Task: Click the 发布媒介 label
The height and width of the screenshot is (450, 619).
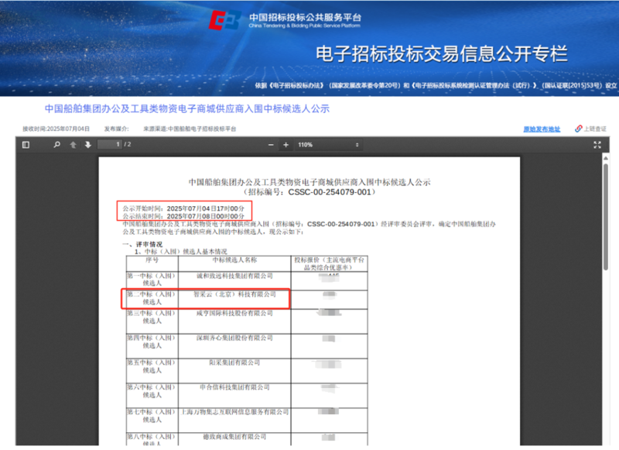Action: tap(117, 129)
